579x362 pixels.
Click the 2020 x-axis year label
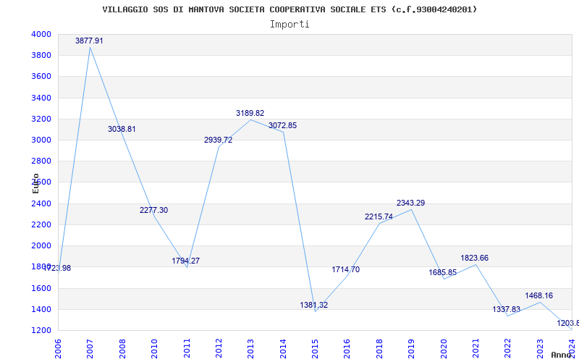coord(444,348)
